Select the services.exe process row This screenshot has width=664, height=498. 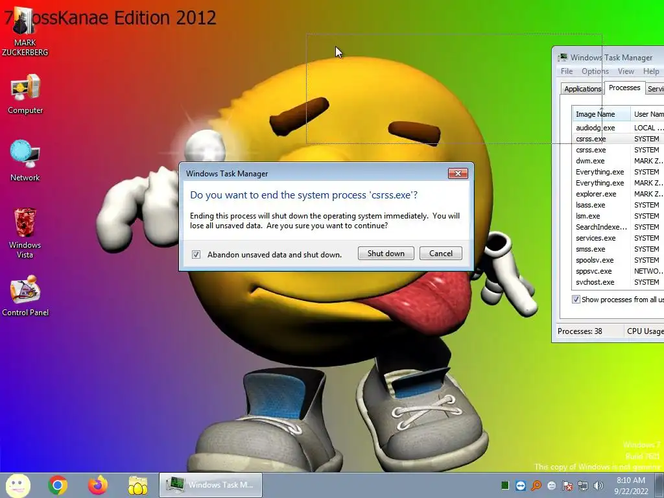[618, 237]
